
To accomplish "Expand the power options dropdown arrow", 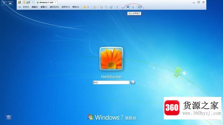I will (x=88, y=7).
